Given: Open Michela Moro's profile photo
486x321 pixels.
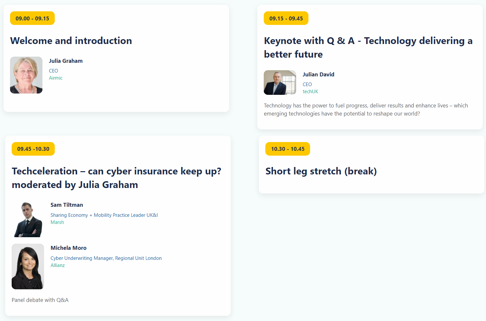Looking at the screenshot, I should (x=28, y=266).
